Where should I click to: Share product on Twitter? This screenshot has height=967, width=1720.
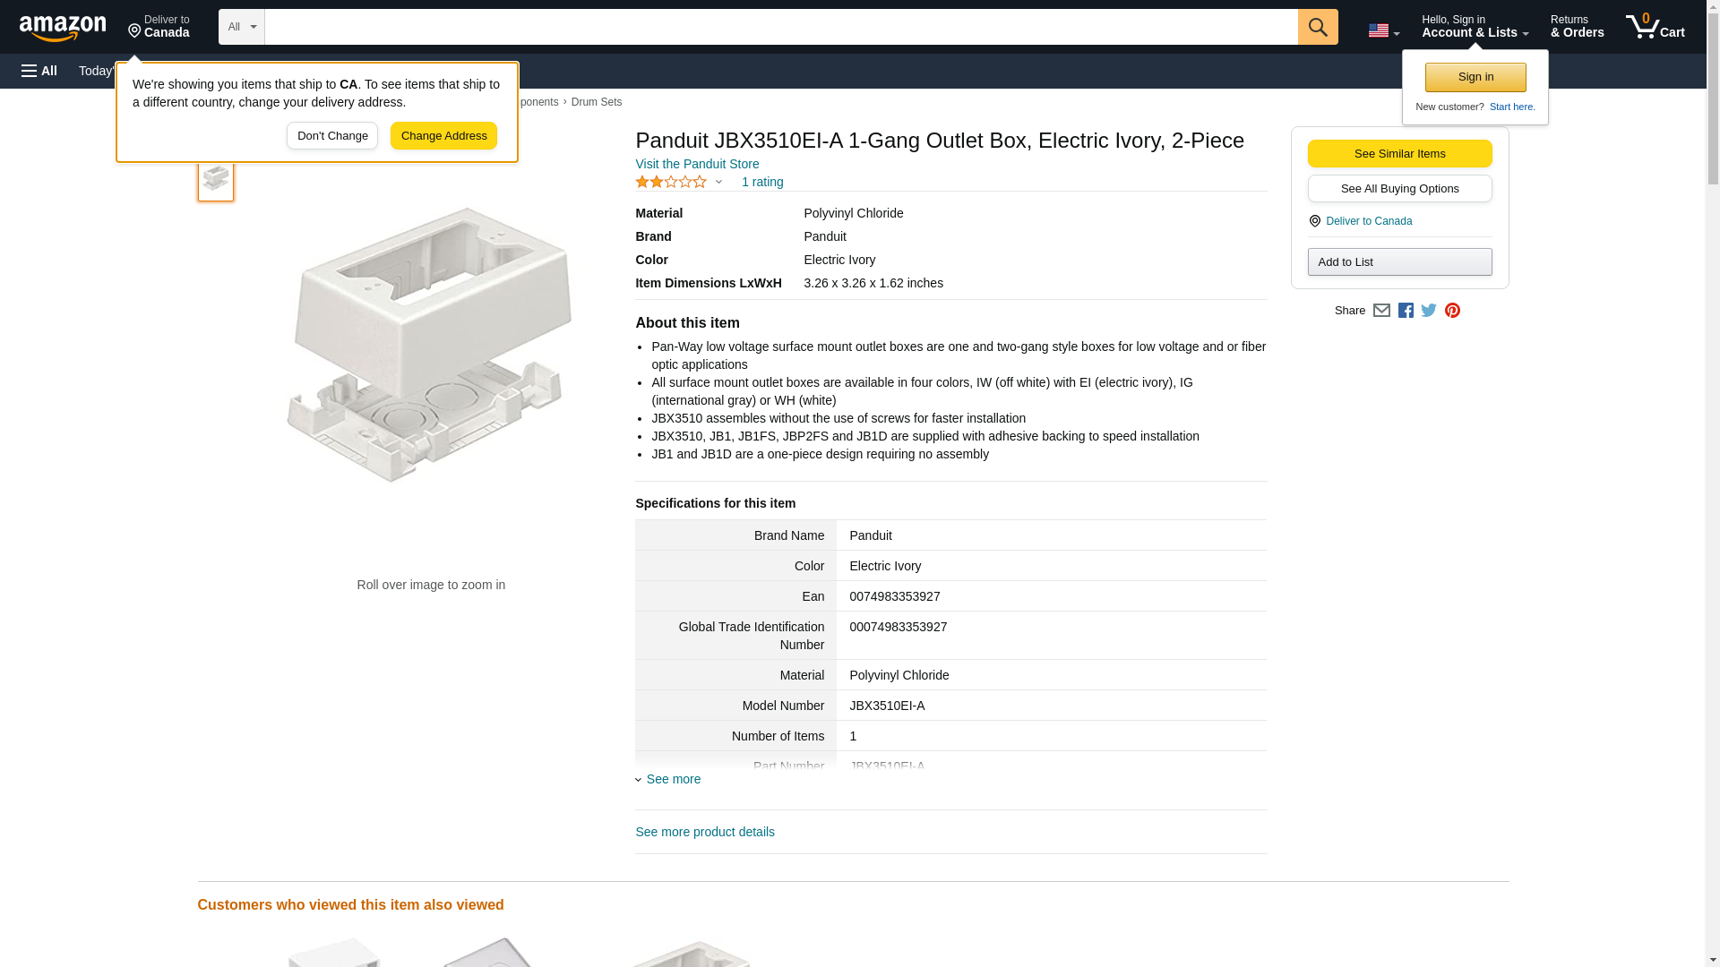(1429, 311)
